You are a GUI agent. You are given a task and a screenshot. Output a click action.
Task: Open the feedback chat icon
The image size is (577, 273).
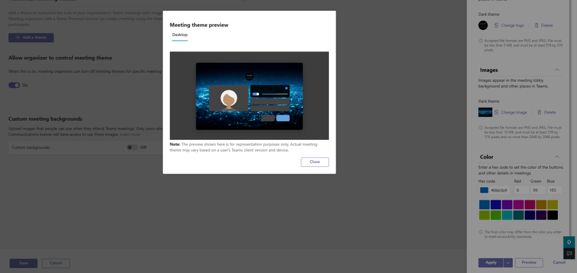pyautogui.click(x=569, y=254)
